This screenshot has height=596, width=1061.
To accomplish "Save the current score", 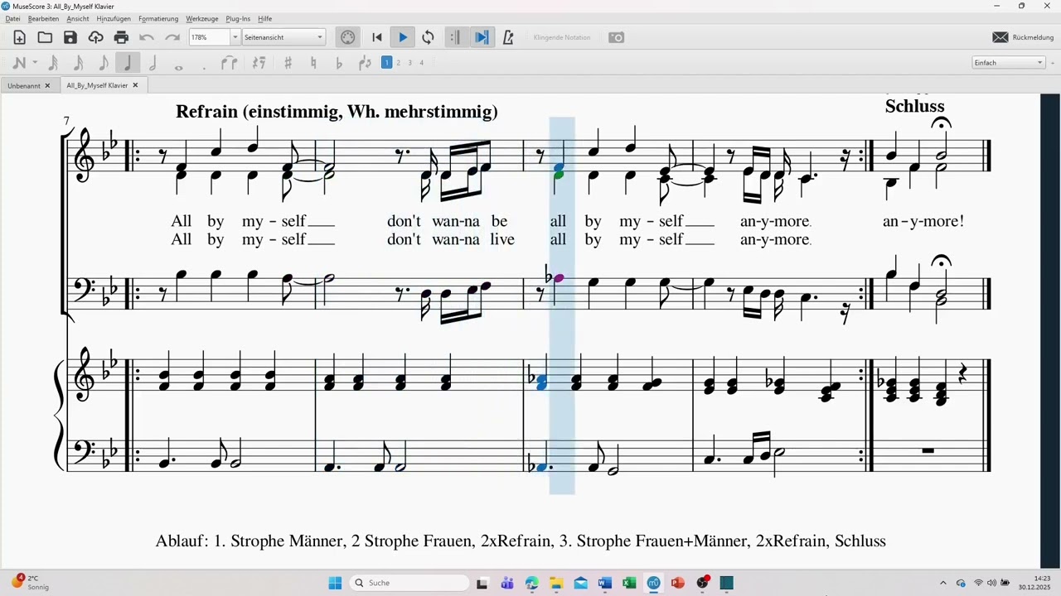I will click(70, 37).
